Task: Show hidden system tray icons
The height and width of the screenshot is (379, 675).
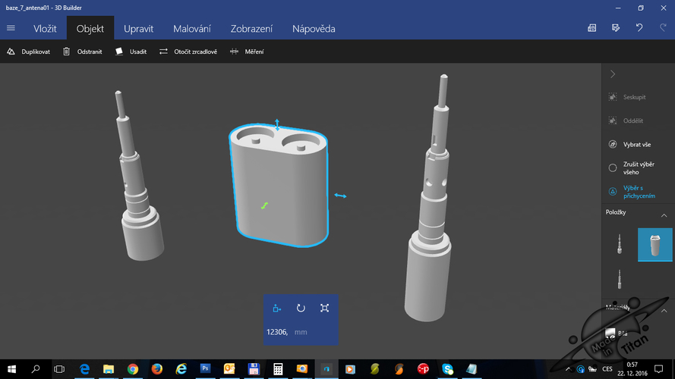Action: (x=568, y=369)
